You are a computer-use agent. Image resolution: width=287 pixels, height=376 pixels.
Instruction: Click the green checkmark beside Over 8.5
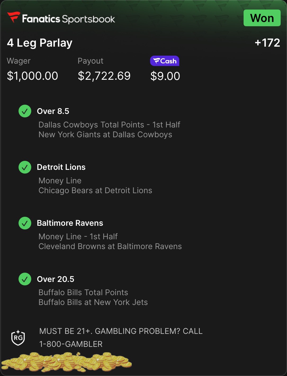(25, 111)
